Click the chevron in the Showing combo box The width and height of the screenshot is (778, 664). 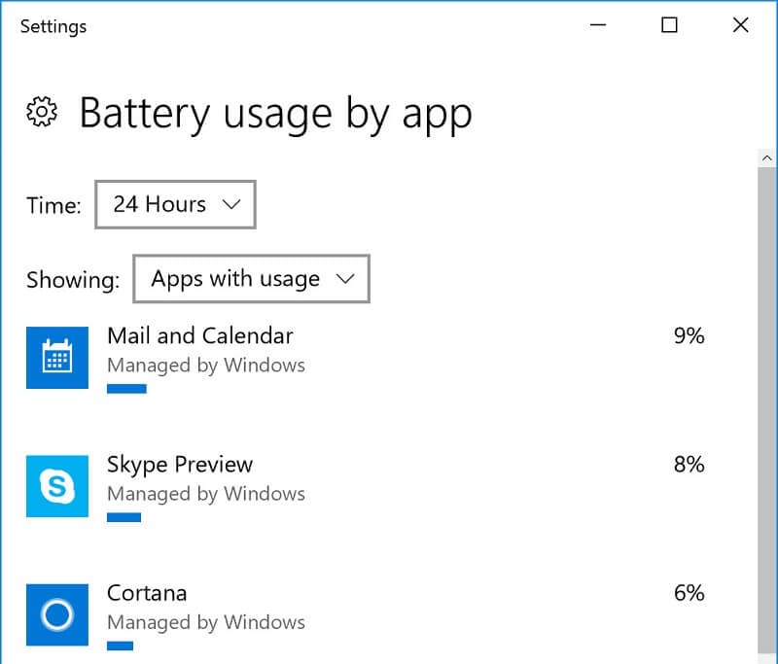[x=345, y=279]
